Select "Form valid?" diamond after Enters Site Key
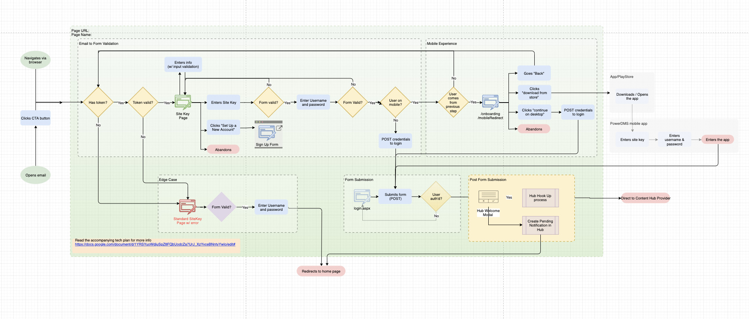This screenshot has height=319, width=749. pyautogui.click(x=268, y=103)
